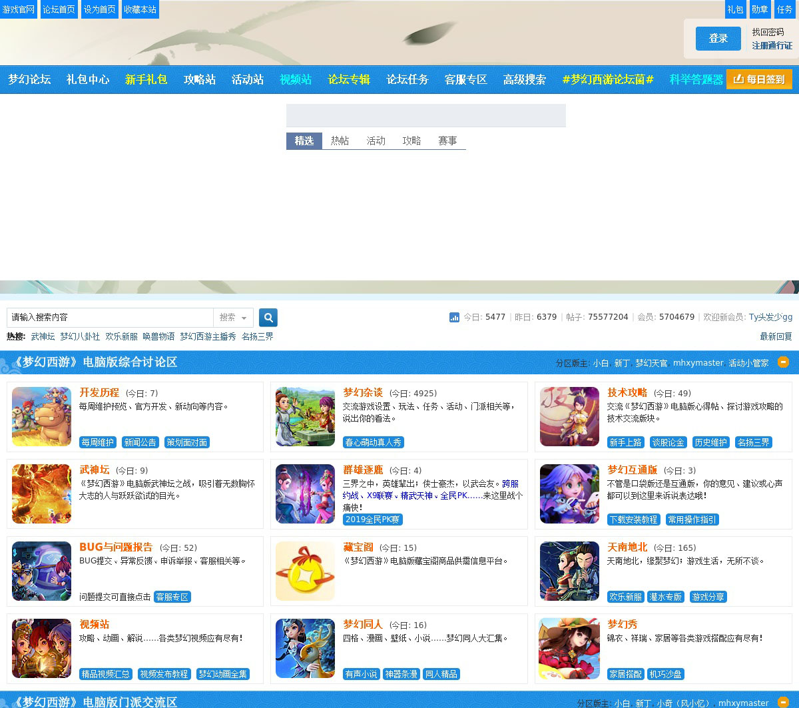Focus the 请输入搜索内容 search field

click(110, 317)
